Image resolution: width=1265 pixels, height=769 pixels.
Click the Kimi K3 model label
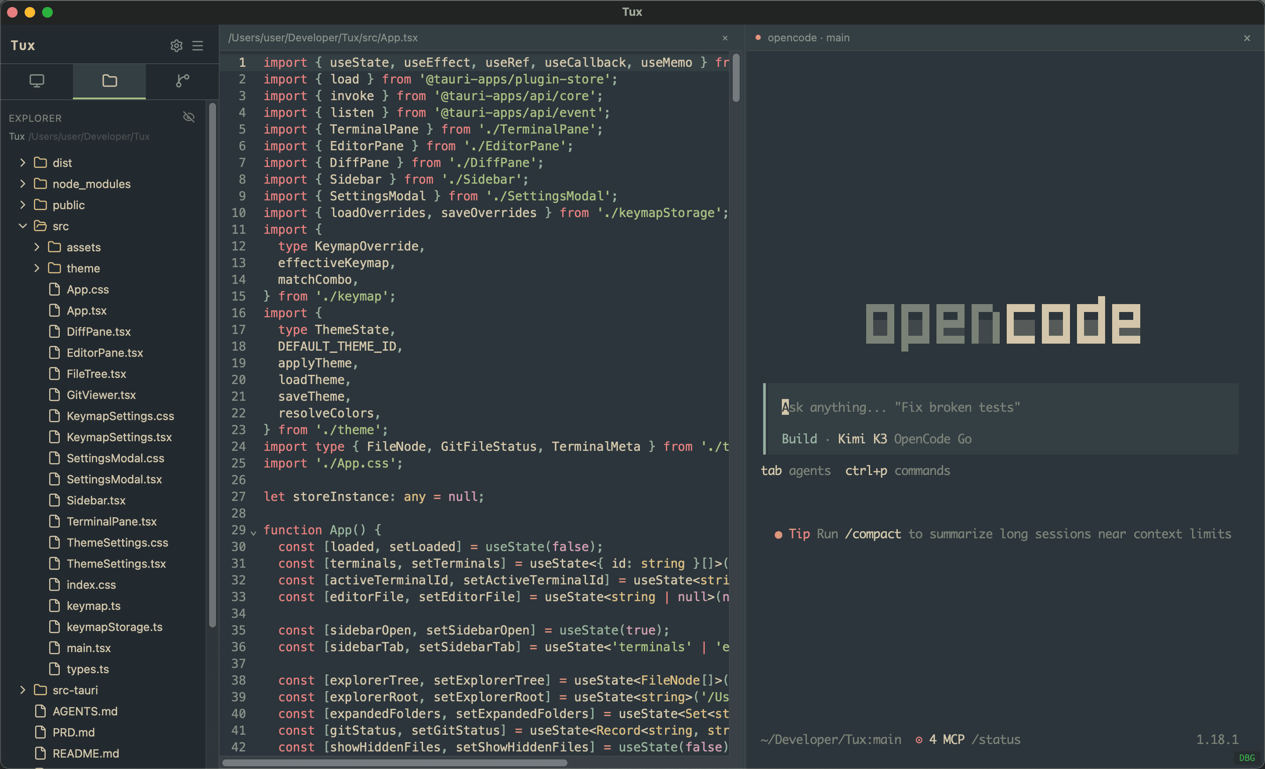pyautogui.click(x=862, y=439)
